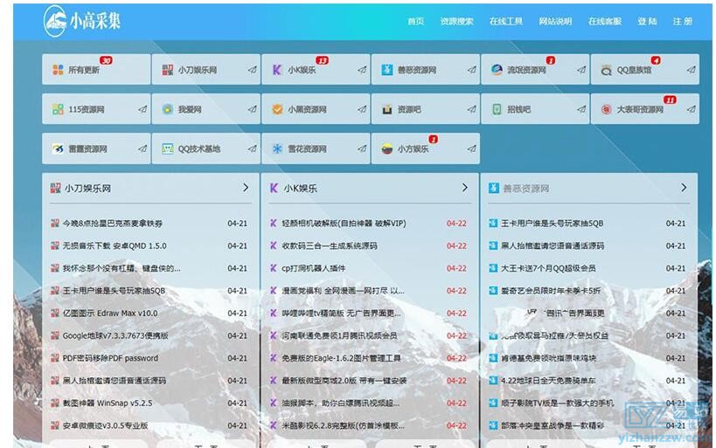This screenshot has height=448, width=716.
Task: Expand the 小刀娱乐网 panel with its chevron
Action: tap(246, 188)
